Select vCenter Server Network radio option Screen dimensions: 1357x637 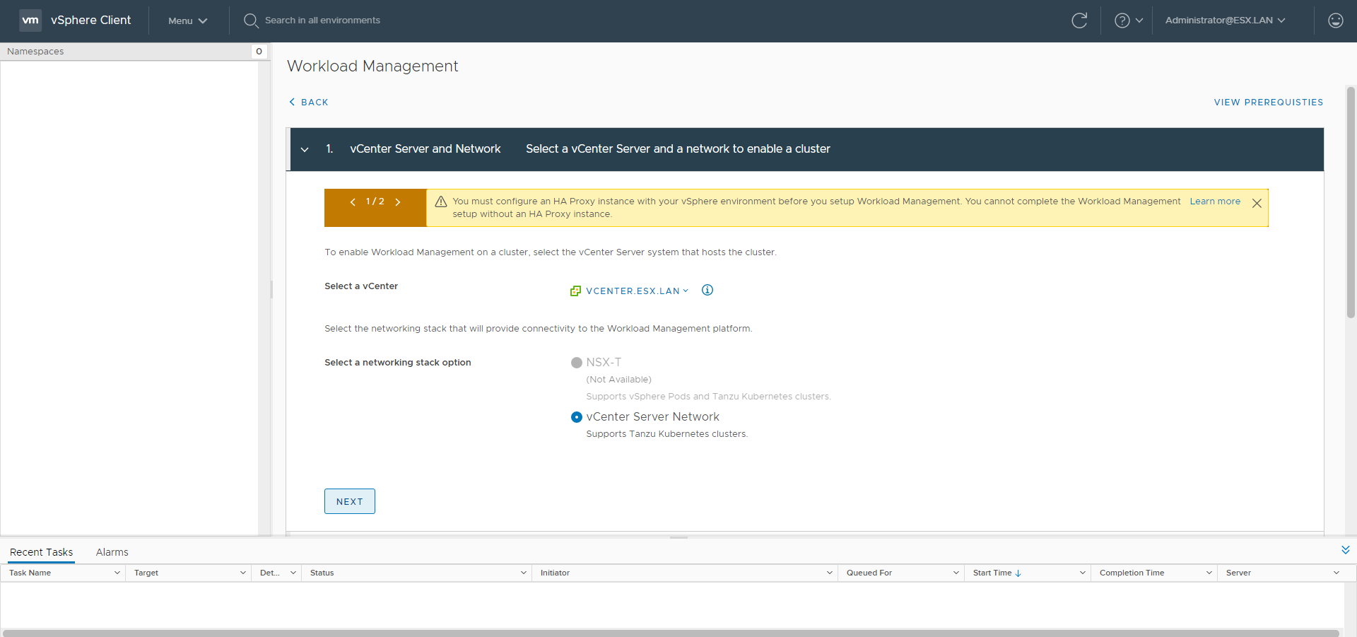coord(577,417)
